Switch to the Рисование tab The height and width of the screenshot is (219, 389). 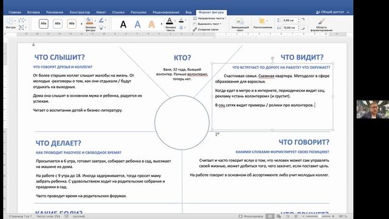pos(55,12)
